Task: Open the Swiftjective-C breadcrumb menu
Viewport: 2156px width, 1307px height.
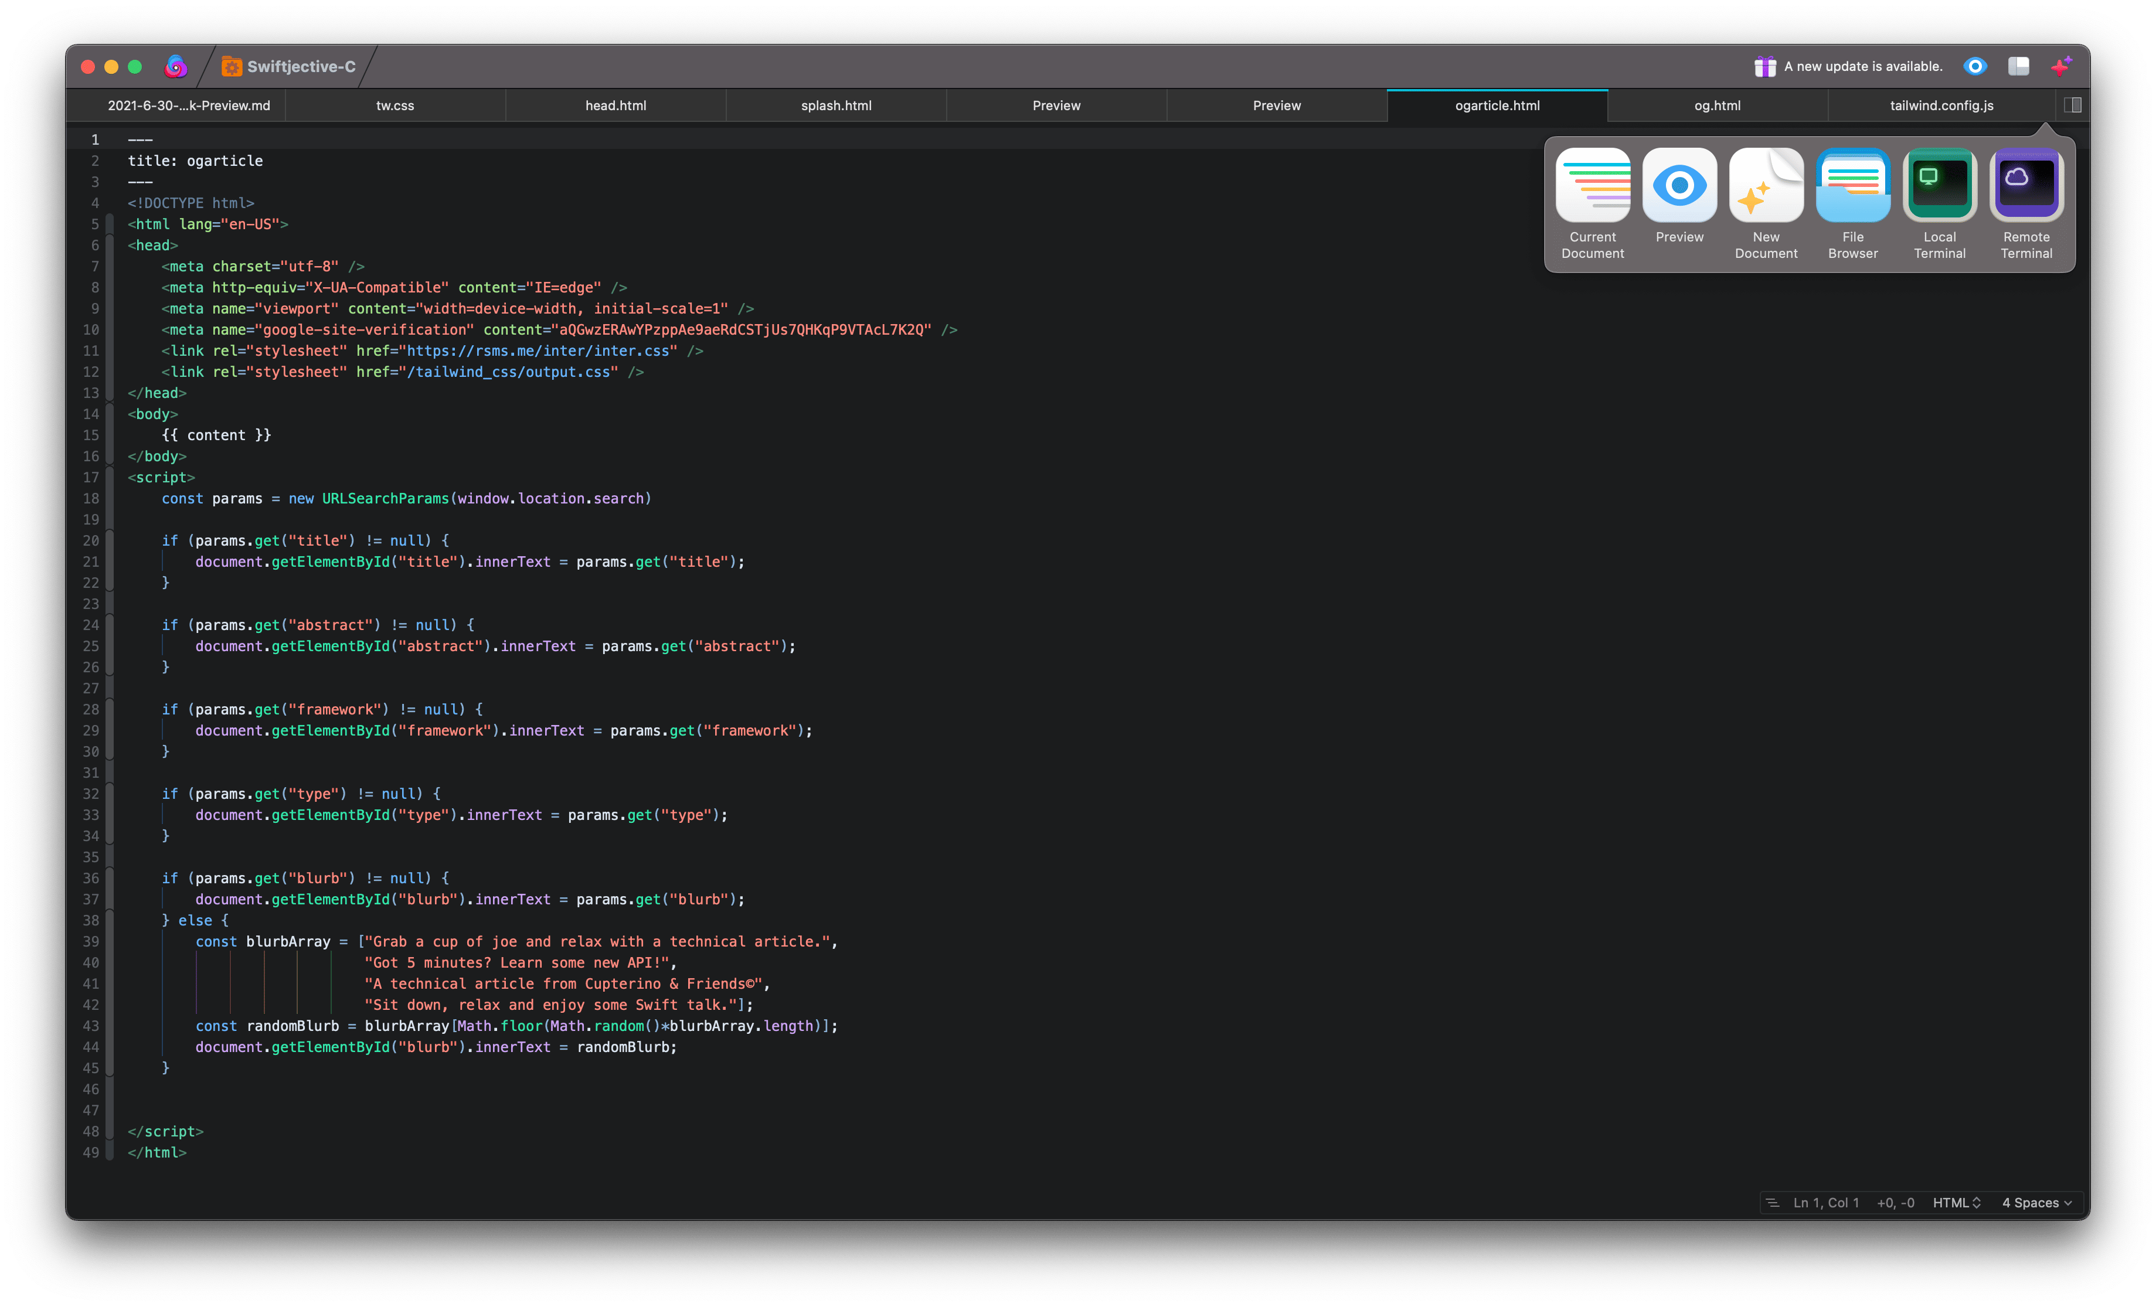Action: click(x=286, y=66)
